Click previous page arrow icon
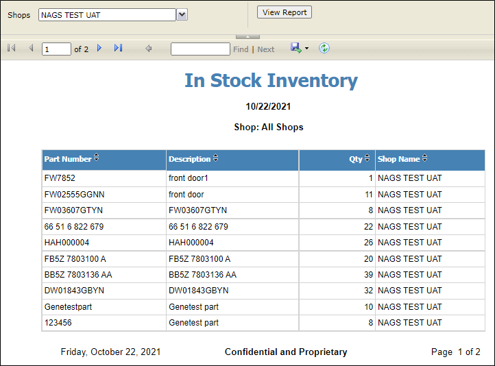The height and width of the screenshot is (366, 495). [31, 48]
